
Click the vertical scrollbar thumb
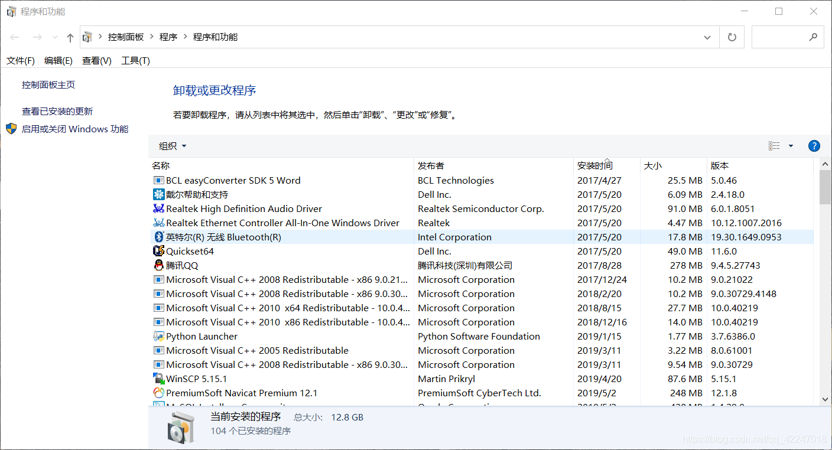[825, 187]
